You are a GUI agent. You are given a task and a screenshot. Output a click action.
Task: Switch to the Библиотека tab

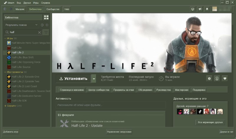pos(35,9)
